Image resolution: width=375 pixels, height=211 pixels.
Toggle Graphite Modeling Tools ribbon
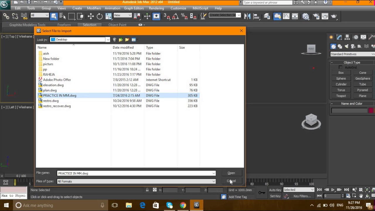[277, 16]
